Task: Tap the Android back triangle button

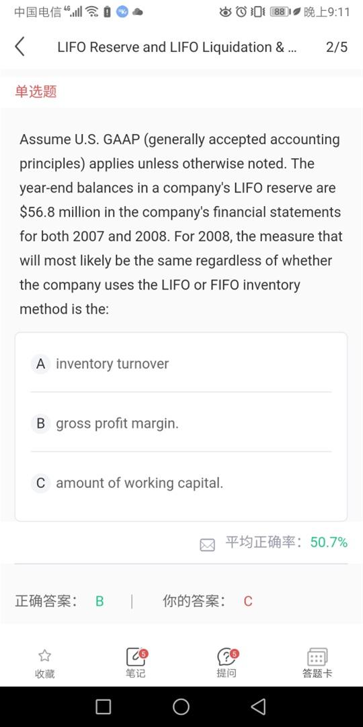Action: coord(258,707)
